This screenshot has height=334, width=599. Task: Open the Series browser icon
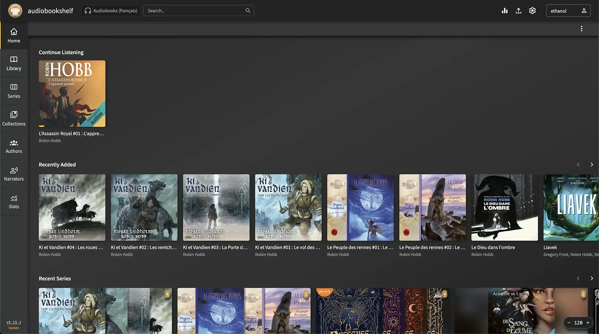14,91
